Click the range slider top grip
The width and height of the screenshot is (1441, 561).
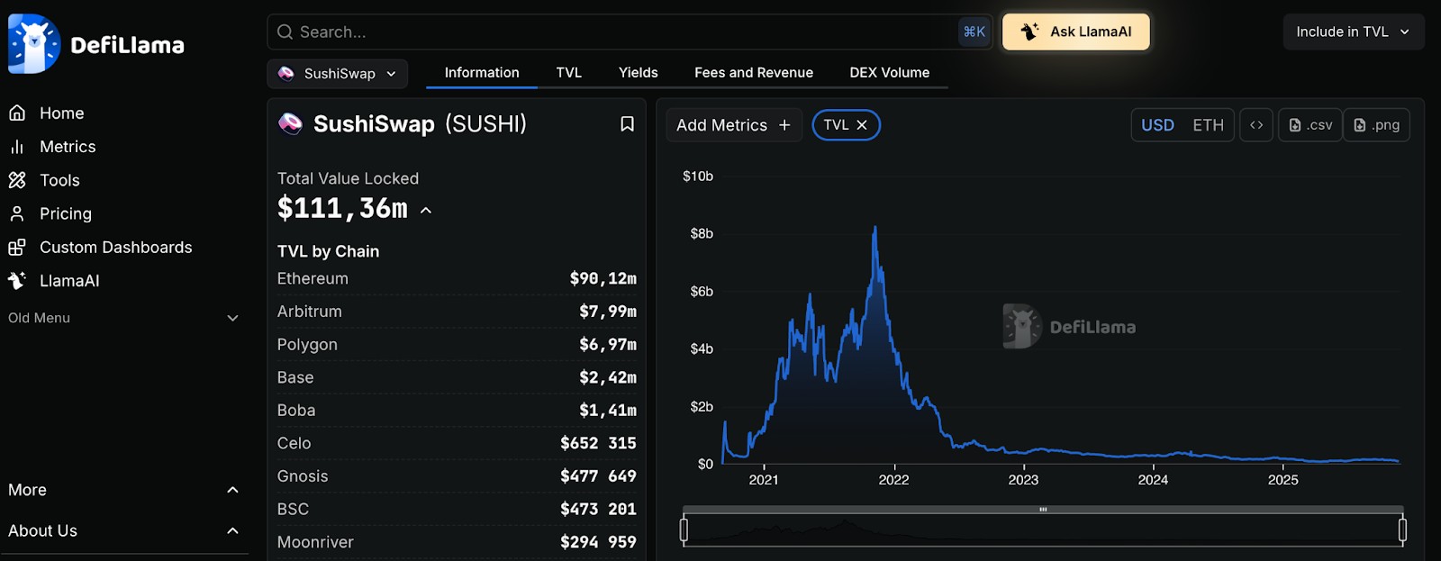(1043, 510)
